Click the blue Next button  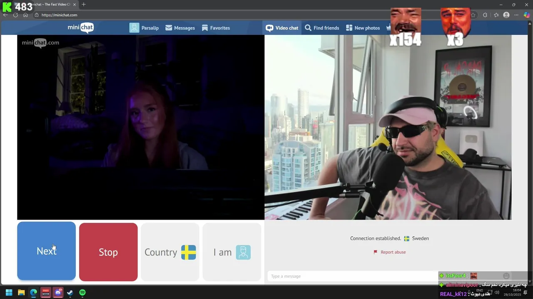coord(46,251)
